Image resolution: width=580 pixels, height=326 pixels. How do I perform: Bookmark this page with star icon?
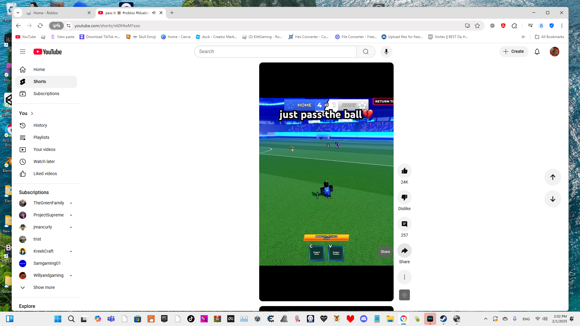tap(477, 26)
